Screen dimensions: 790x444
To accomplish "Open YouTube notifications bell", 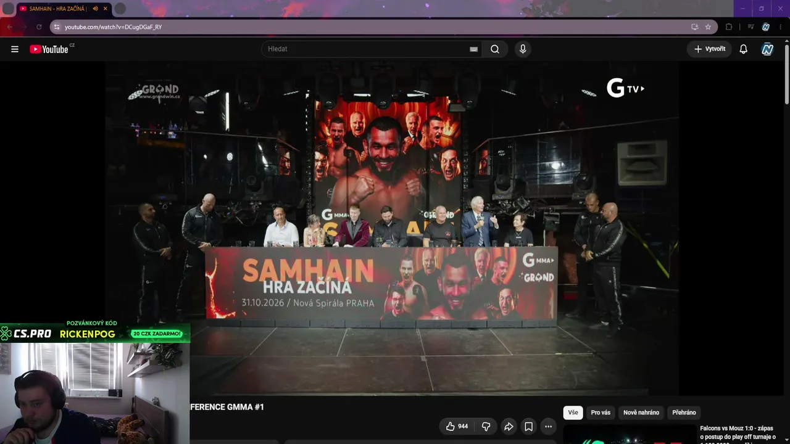I will point(744,49).
